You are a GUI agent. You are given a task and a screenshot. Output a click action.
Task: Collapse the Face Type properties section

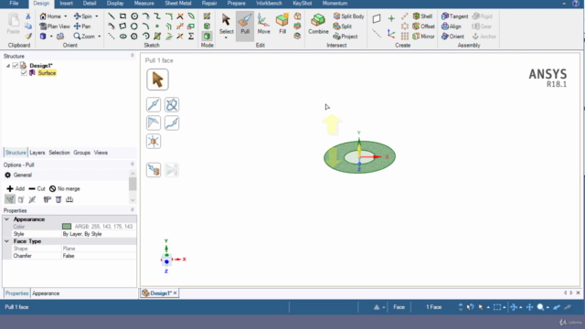[6, 241]
